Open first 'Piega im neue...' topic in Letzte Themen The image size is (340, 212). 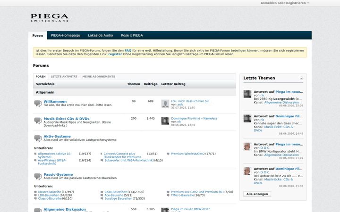coord(289,92)
